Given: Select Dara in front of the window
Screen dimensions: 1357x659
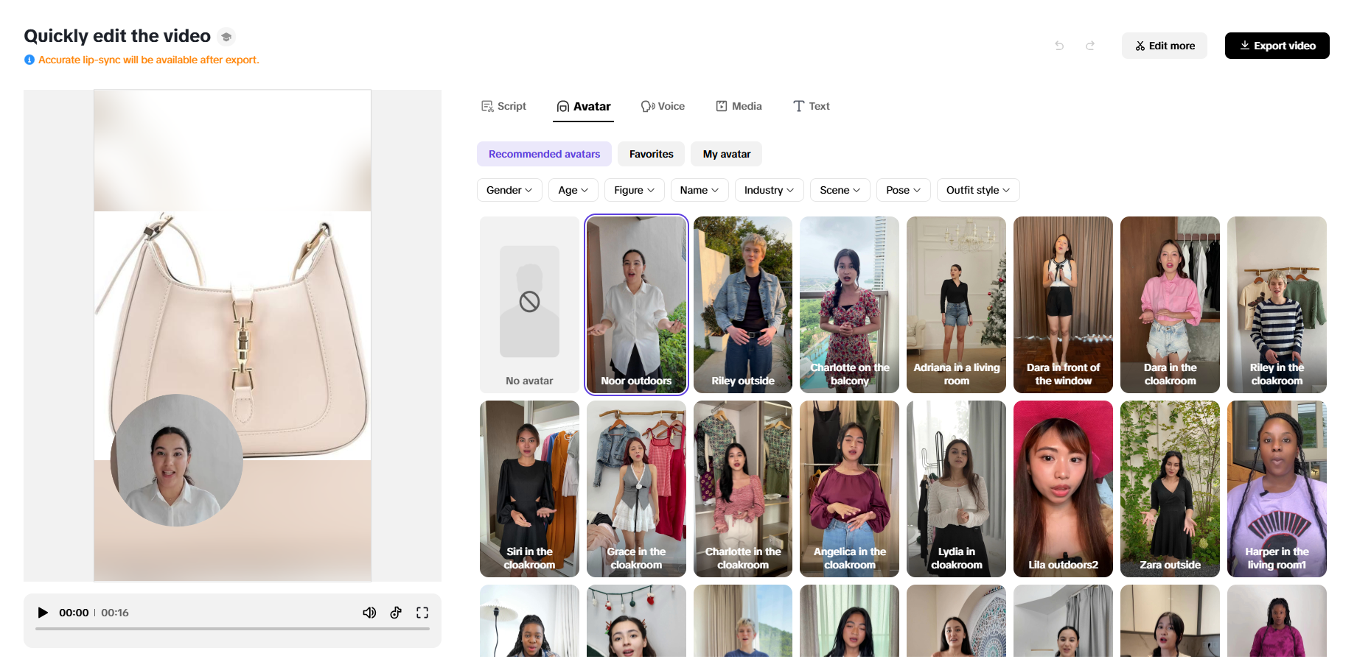Looking at the screenshot, I should pos(1063,305).
